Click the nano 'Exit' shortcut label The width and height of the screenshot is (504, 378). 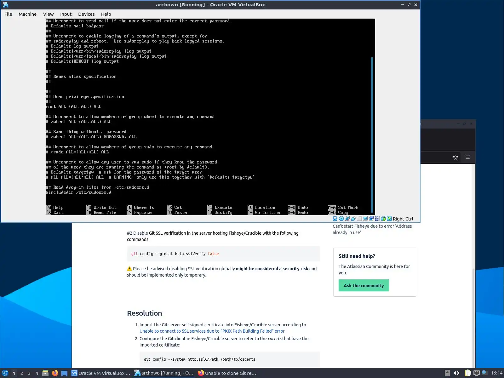pos(58,213)
